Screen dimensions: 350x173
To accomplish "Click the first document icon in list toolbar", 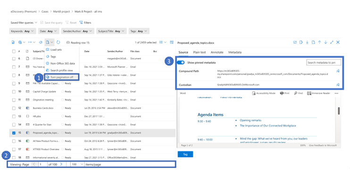I will 13,42.
